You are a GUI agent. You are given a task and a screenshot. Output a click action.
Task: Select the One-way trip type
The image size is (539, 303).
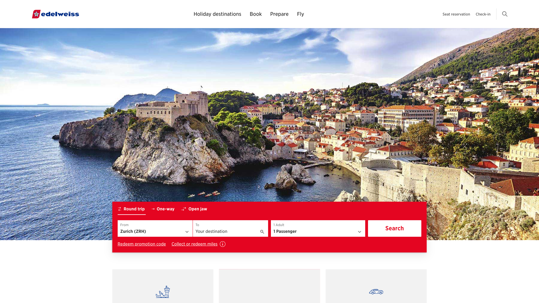pyautogui.click(x=165, y=209)
